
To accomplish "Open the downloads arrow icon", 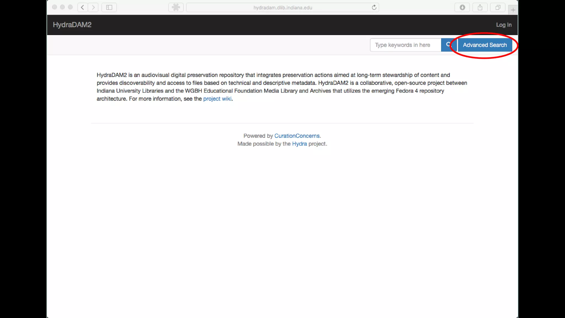I will point(462,7).
